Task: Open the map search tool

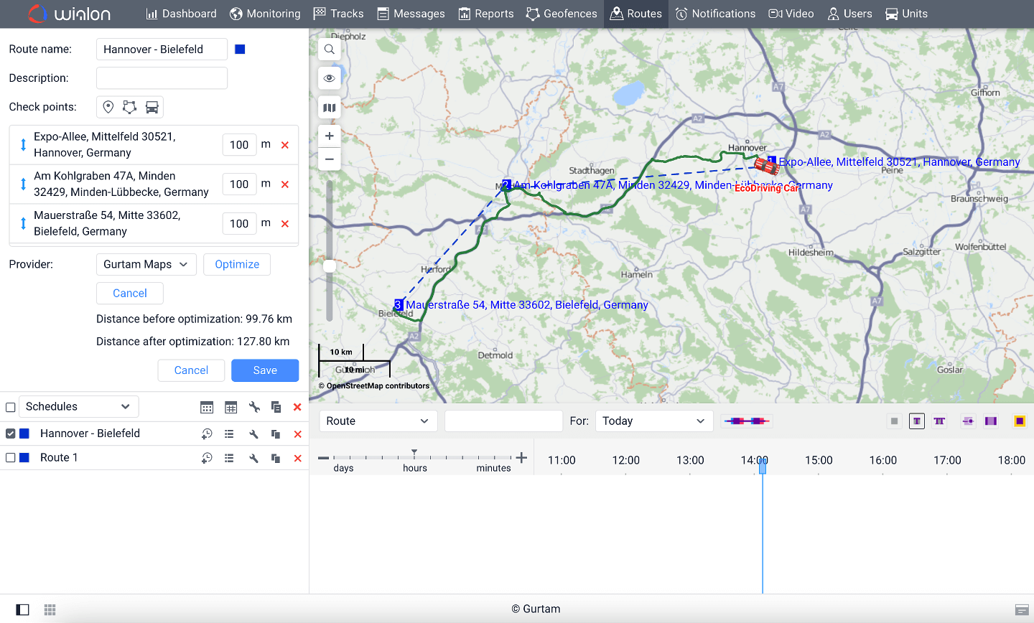Action: 329,50
